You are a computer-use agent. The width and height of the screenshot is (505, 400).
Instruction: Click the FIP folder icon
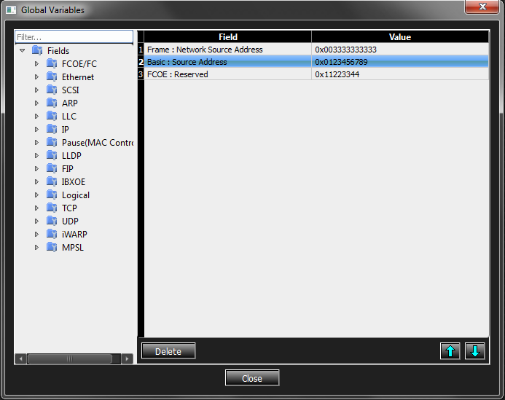(x=52, y=168)
